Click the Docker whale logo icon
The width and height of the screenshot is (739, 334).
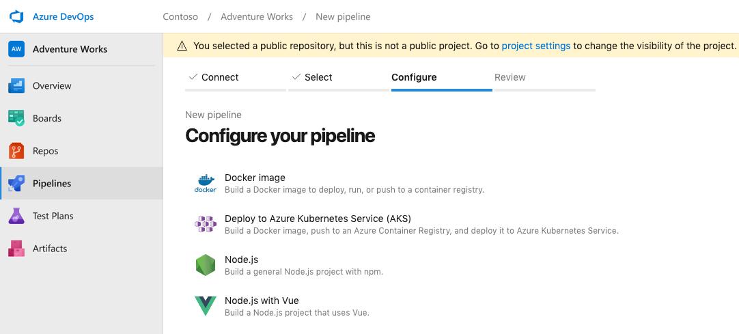click(x=206, y=183)
